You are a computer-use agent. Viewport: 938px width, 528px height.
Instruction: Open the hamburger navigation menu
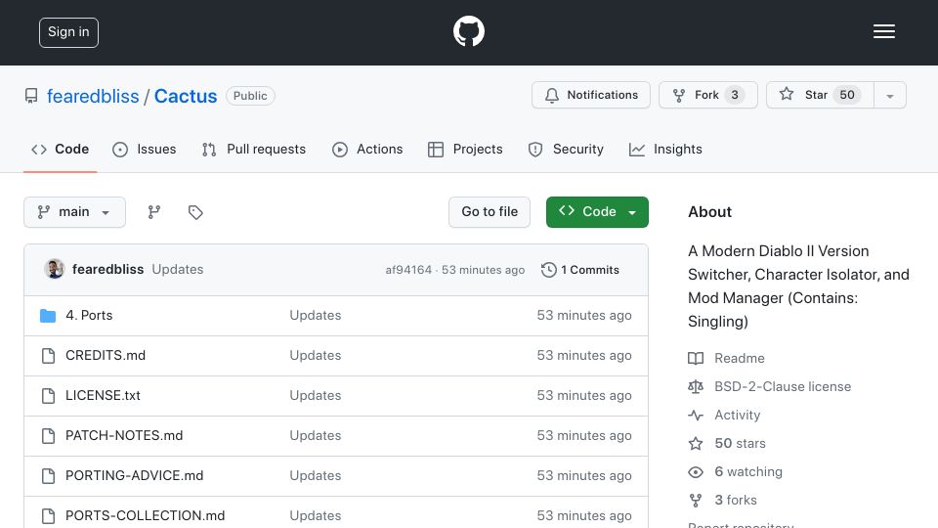(x=883, y=31)
